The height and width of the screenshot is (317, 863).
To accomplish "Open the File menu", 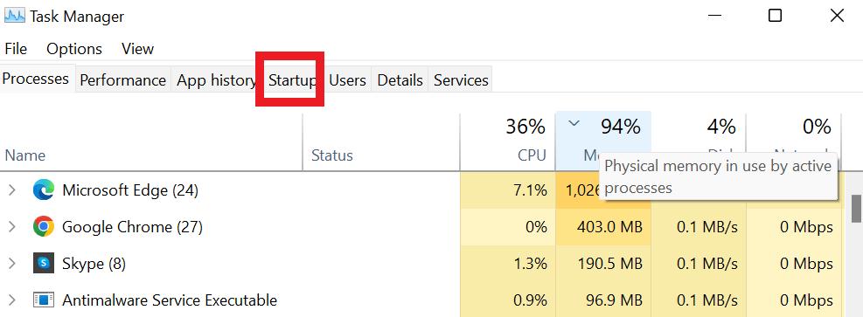I will [16, 49].
